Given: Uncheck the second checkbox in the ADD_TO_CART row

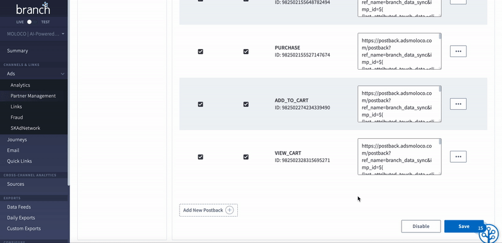Looking at the screenshot, I should [x=246, y=104].
